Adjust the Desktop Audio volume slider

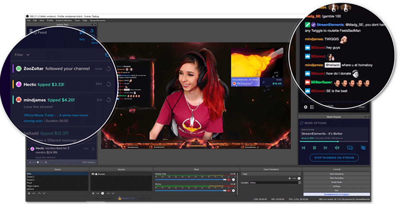[190, 180]
